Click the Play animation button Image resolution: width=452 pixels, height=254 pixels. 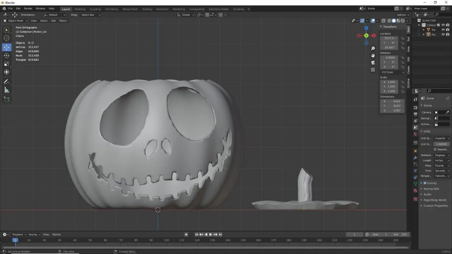(211, 234)
